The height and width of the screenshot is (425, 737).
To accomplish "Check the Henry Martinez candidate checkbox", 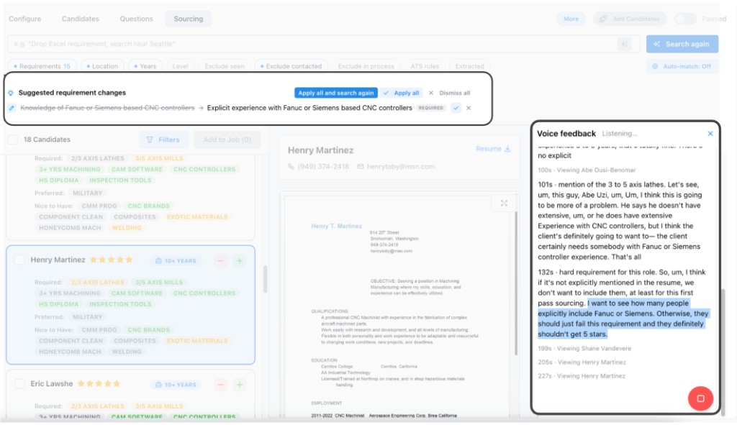I will (x=19, y=260).
